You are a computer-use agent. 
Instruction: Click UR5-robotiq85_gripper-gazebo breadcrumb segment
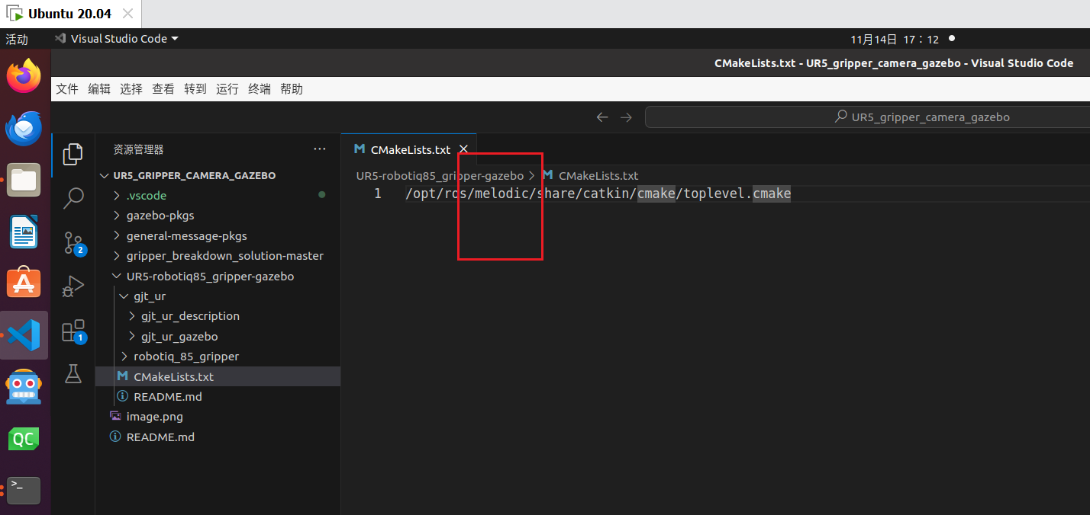click(440, 175)
